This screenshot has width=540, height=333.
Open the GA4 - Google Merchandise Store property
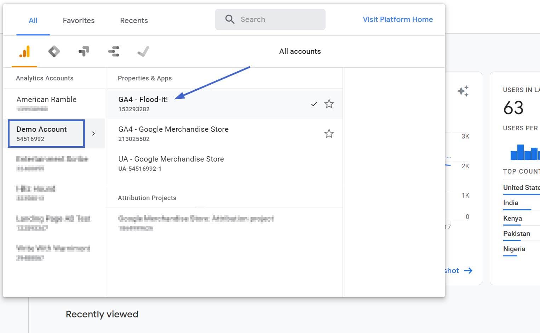[x=224, y=134]
